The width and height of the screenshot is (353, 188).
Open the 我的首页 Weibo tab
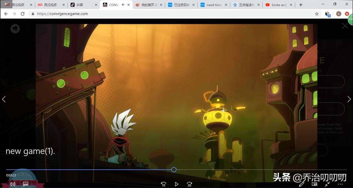click(149, 5)
